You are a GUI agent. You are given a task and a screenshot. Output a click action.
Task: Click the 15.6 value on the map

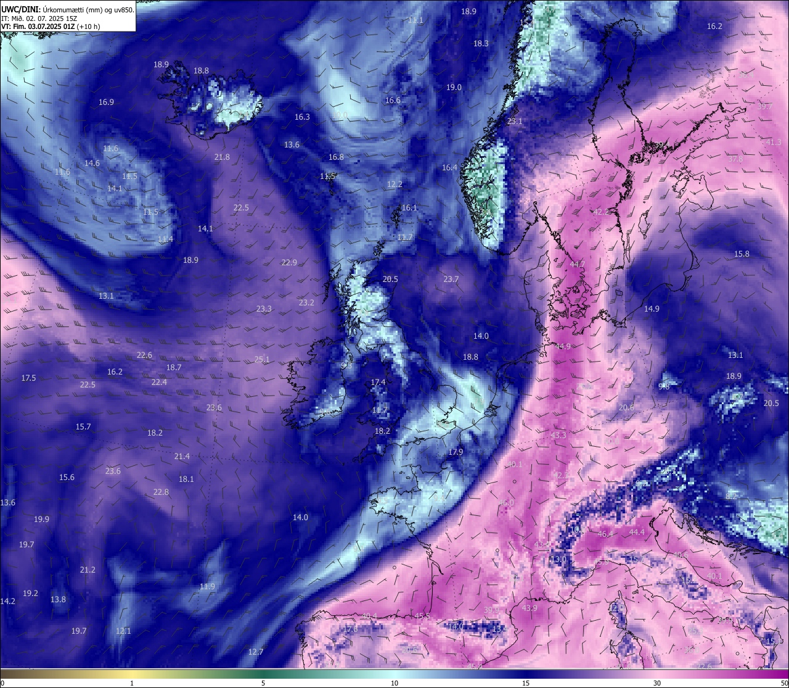[67, 477]
